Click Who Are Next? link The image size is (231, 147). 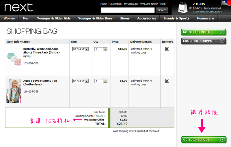pyautogui.click(x=149, y=4)
